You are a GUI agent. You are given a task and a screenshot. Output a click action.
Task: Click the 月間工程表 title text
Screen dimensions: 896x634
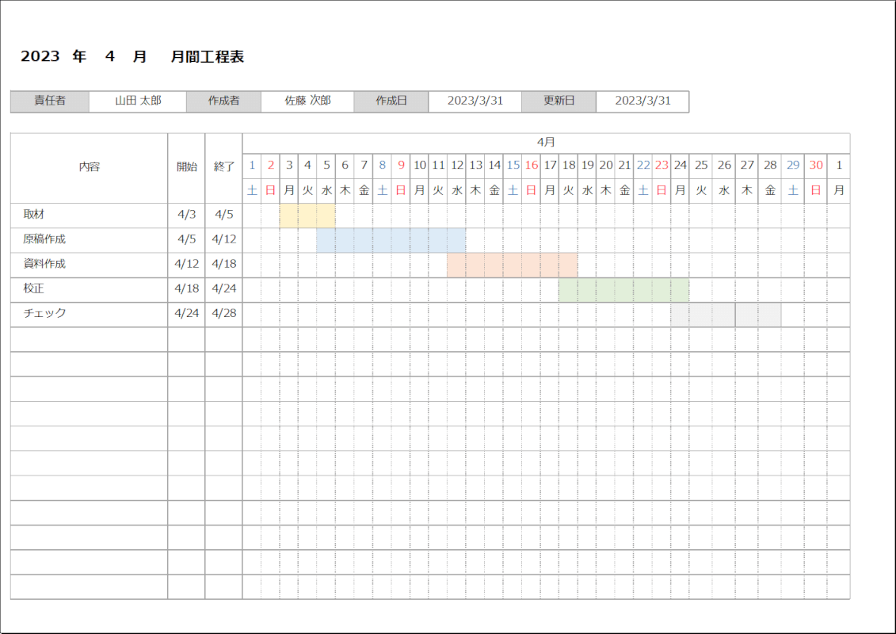[x=207, y=57]
